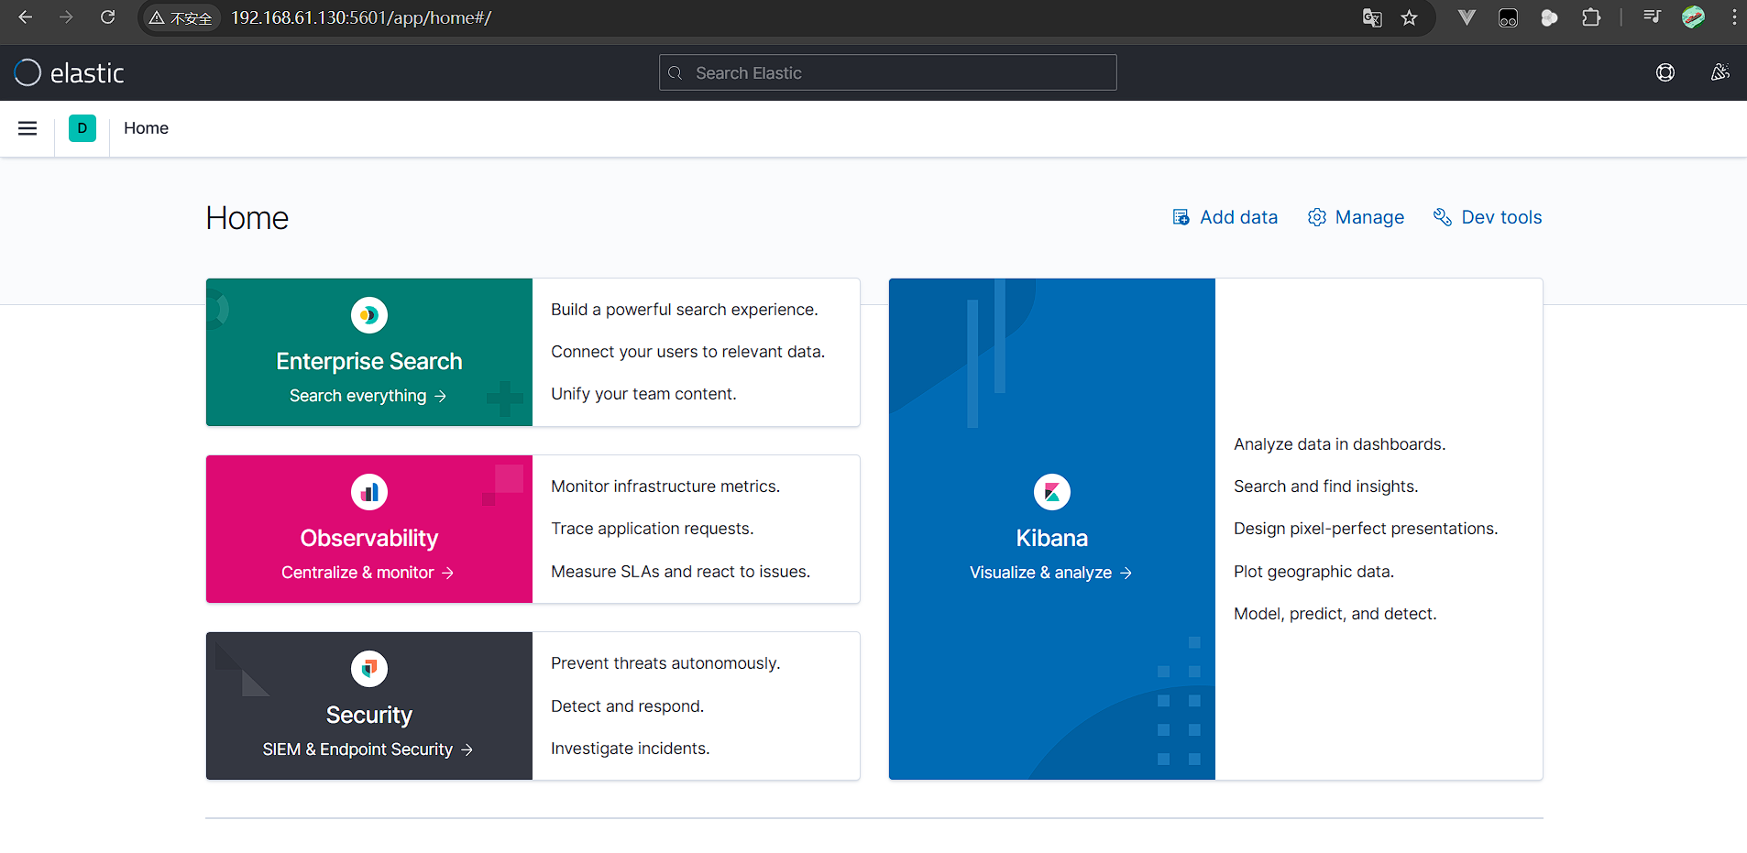
Task: Click the Kibana round logo icon
Action: tap(1052, 492)
